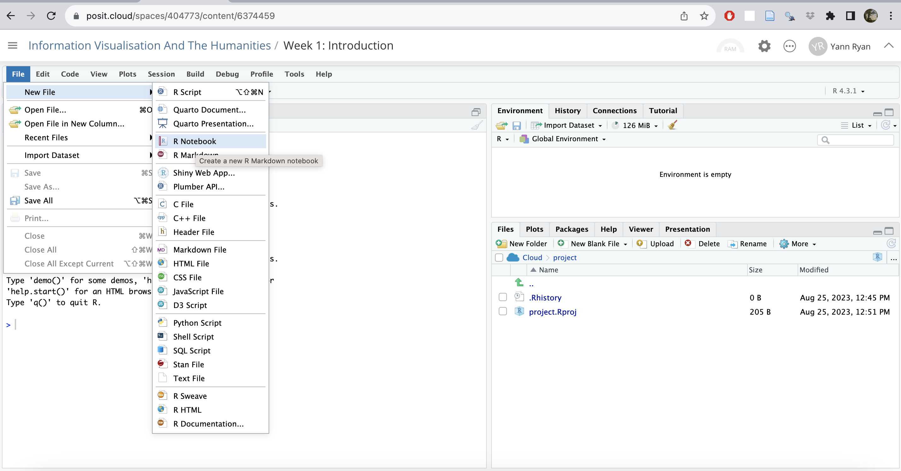Click the SQL Script database icon
Viewport: 901px width, 471px height.
click(162, 350)
